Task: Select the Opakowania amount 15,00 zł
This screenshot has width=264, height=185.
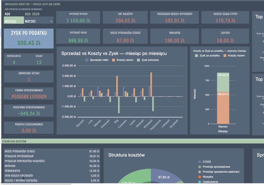Action: pos(94,171)
